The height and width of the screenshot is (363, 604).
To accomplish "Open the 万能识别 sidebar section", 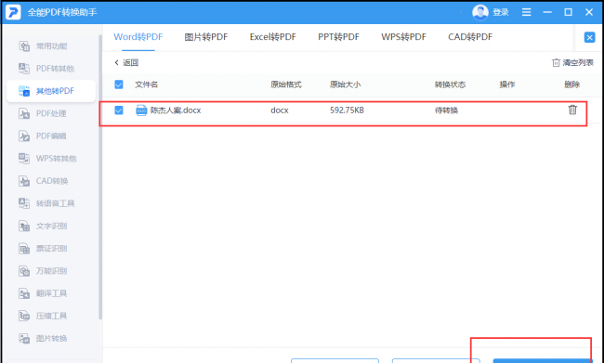I will [x=43, y=271].
